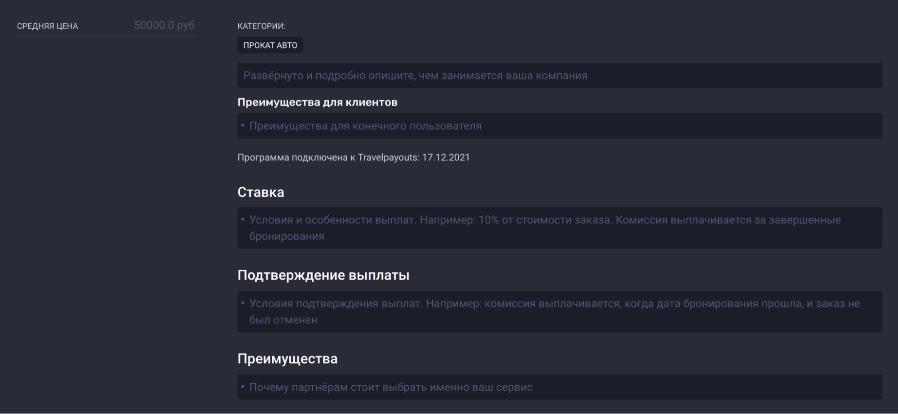Click the КАТЕГОРИИ: label

pos(261,26)
